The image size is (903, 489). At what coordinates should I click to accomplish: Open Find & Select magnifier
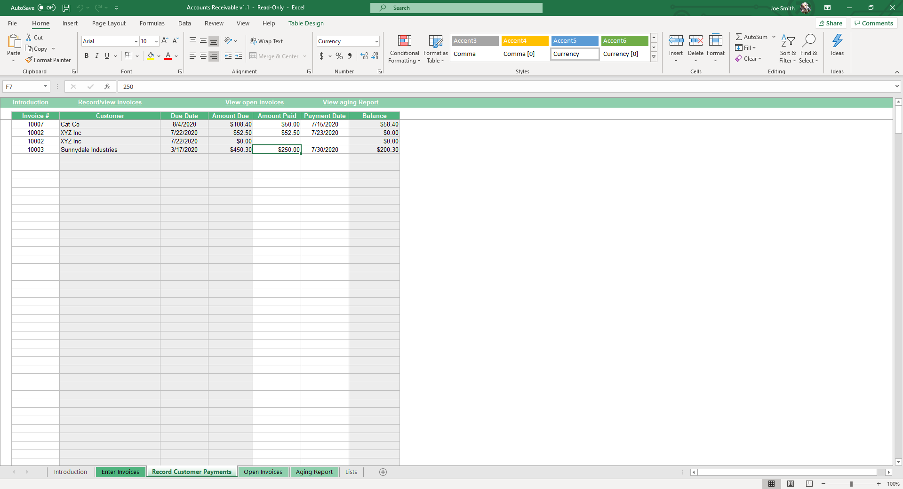point(809,48)
